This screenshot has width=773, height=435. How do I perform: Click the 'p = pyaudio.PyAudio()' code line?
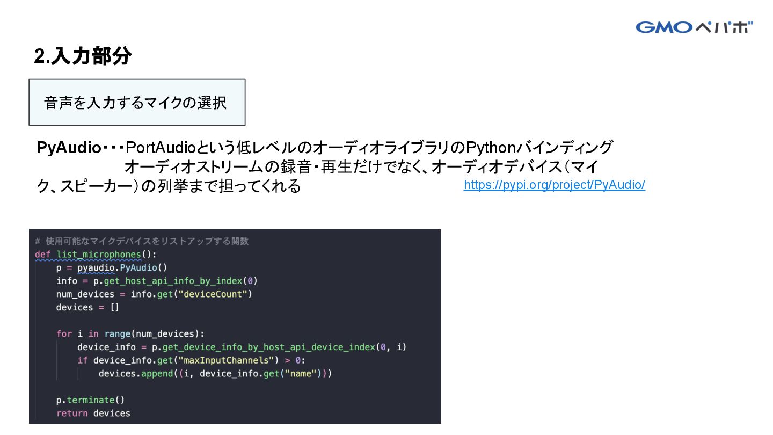[x=112, y=267]
